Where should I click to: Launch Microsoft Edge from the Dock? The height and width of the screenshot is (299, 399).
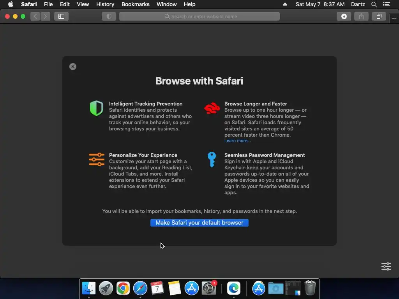pos(234,288)
